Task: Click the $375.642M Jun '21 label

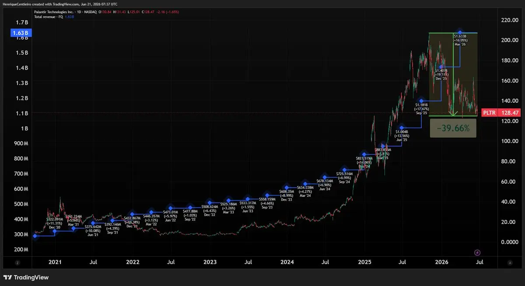Action: click(x=92, y=230)
